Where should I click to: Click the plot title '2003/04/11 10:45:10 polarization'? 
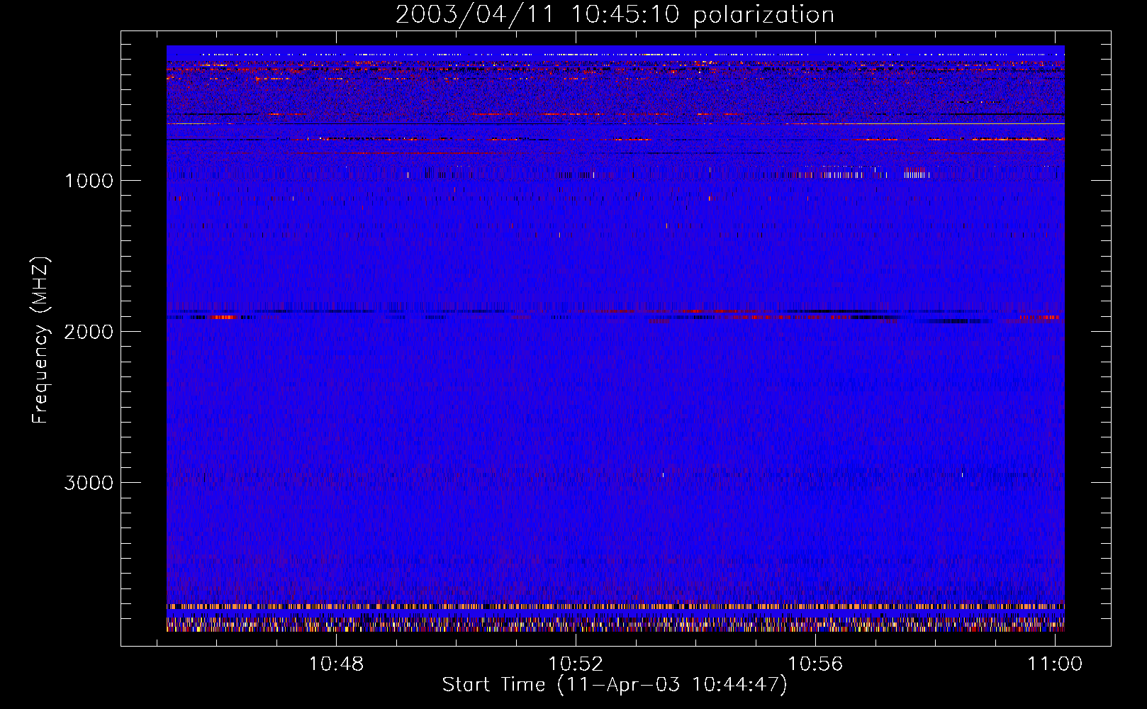point(615,15)
